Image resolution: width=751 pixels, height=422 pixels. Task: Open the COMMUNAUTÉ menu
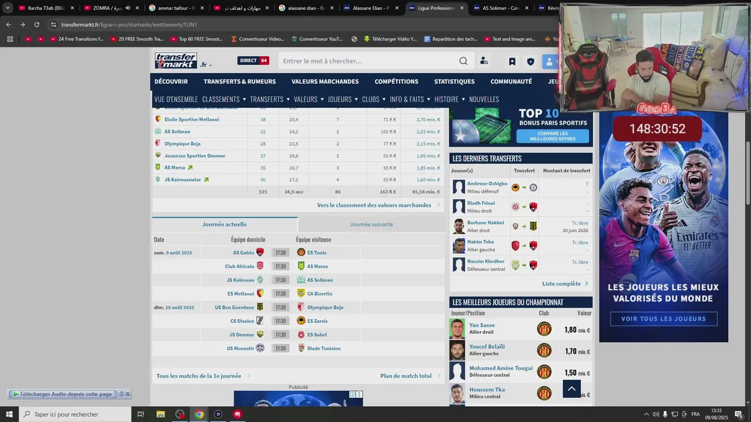coord(511,81)
